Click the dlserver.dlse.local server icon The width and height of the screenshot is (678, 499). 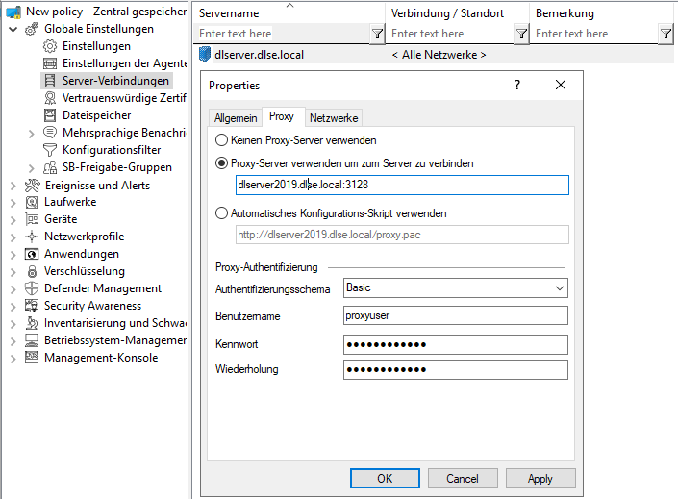[x=205, y=55]
